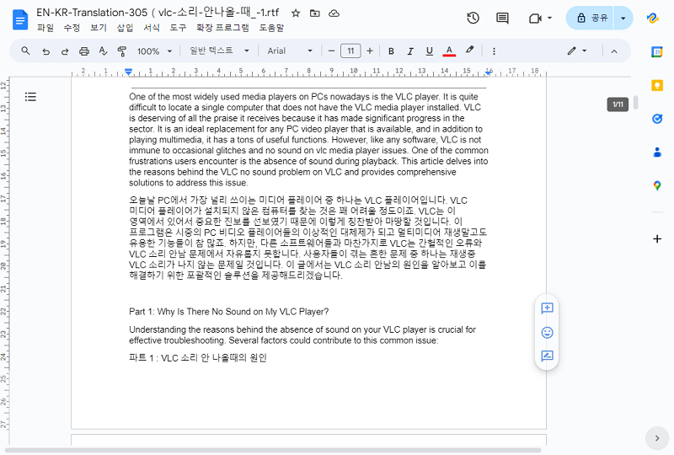
Task: Open Google Keep side panel
Action: click(x=657, y=86)
